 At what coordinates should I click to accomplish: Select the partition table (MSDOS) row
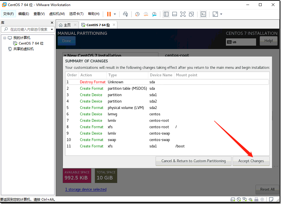click(167, 88)
